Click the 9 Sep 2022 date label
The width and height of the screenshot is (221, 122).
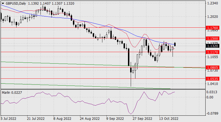click(x=115, y=119)
